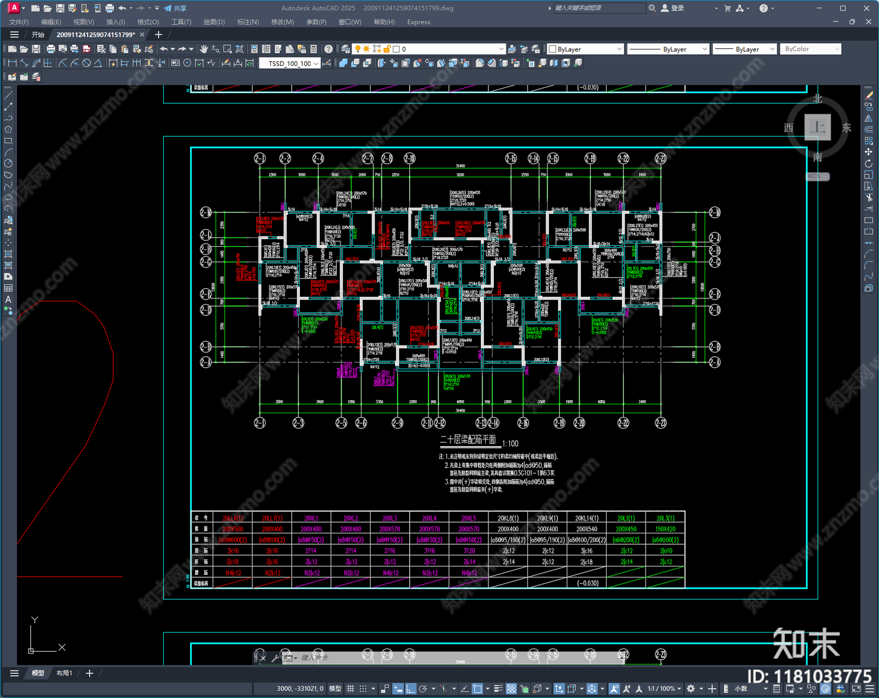Click the Rotate tool in right toolbar
The image size is (879, 698).
(x=869, y=163)
